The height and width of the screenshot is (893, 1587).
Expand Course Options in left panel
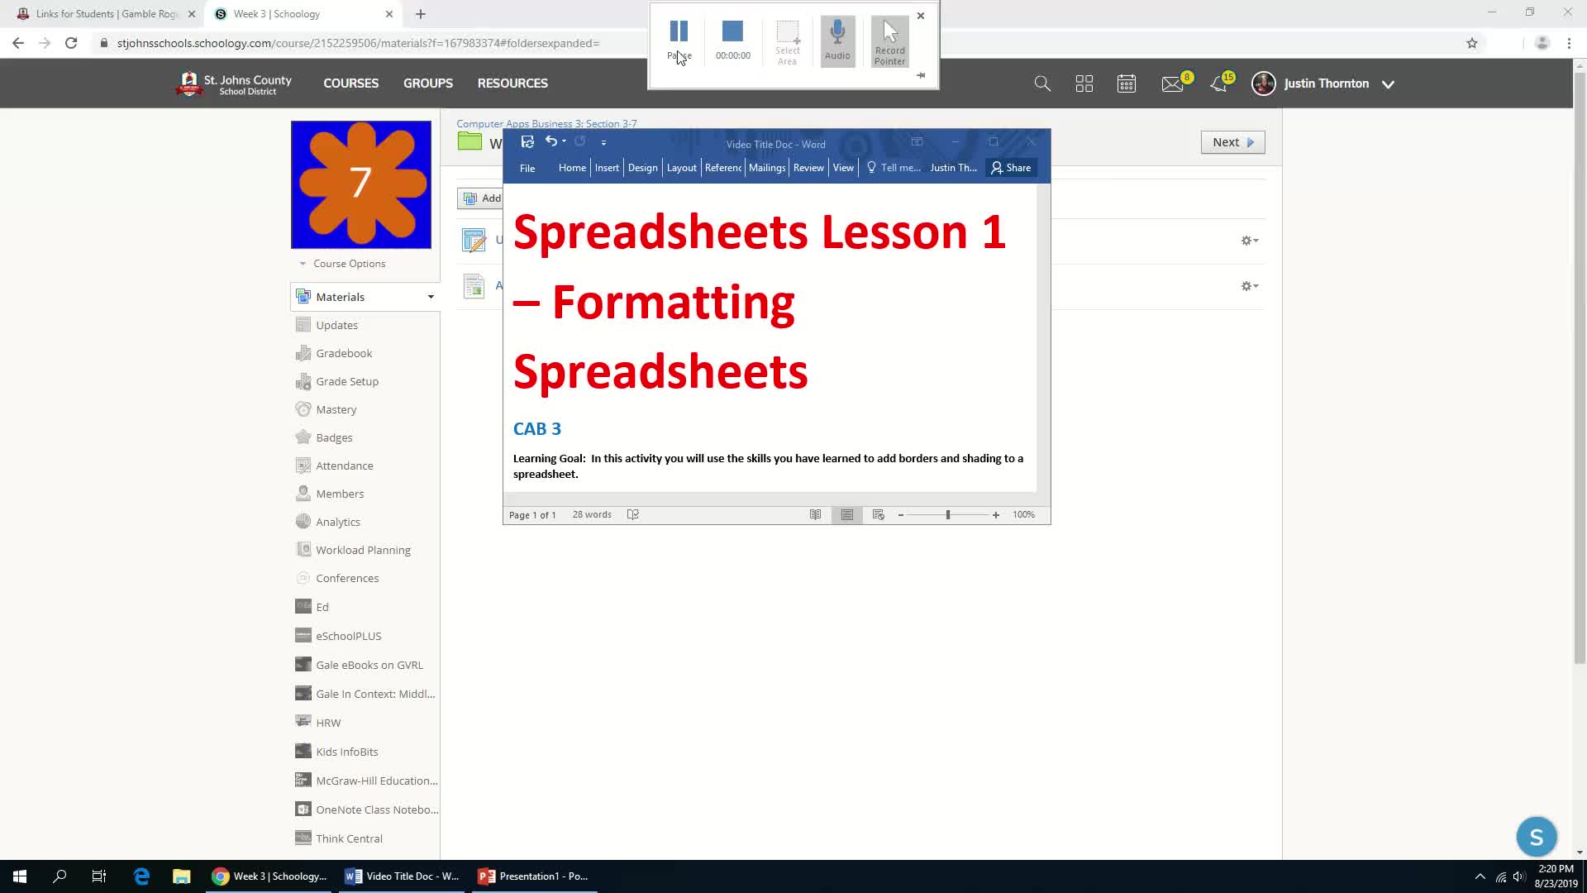point(342,263)
